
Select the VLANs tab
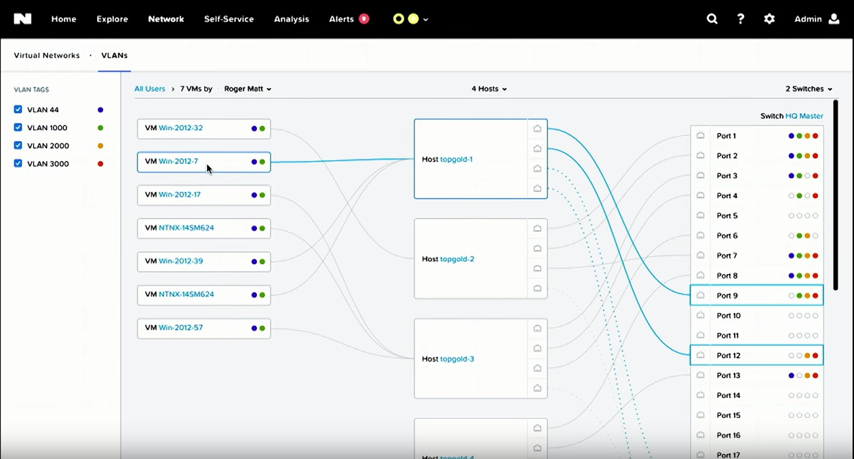(x=115, y=56)
